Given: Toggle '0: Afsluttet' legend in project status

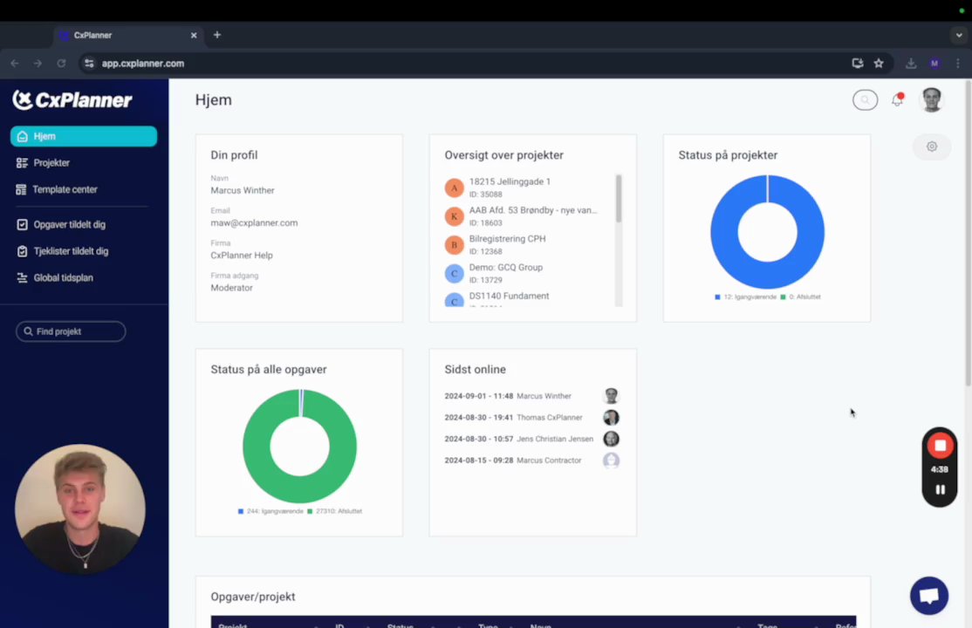Looking at the screenshot, I should pos(800,297).
